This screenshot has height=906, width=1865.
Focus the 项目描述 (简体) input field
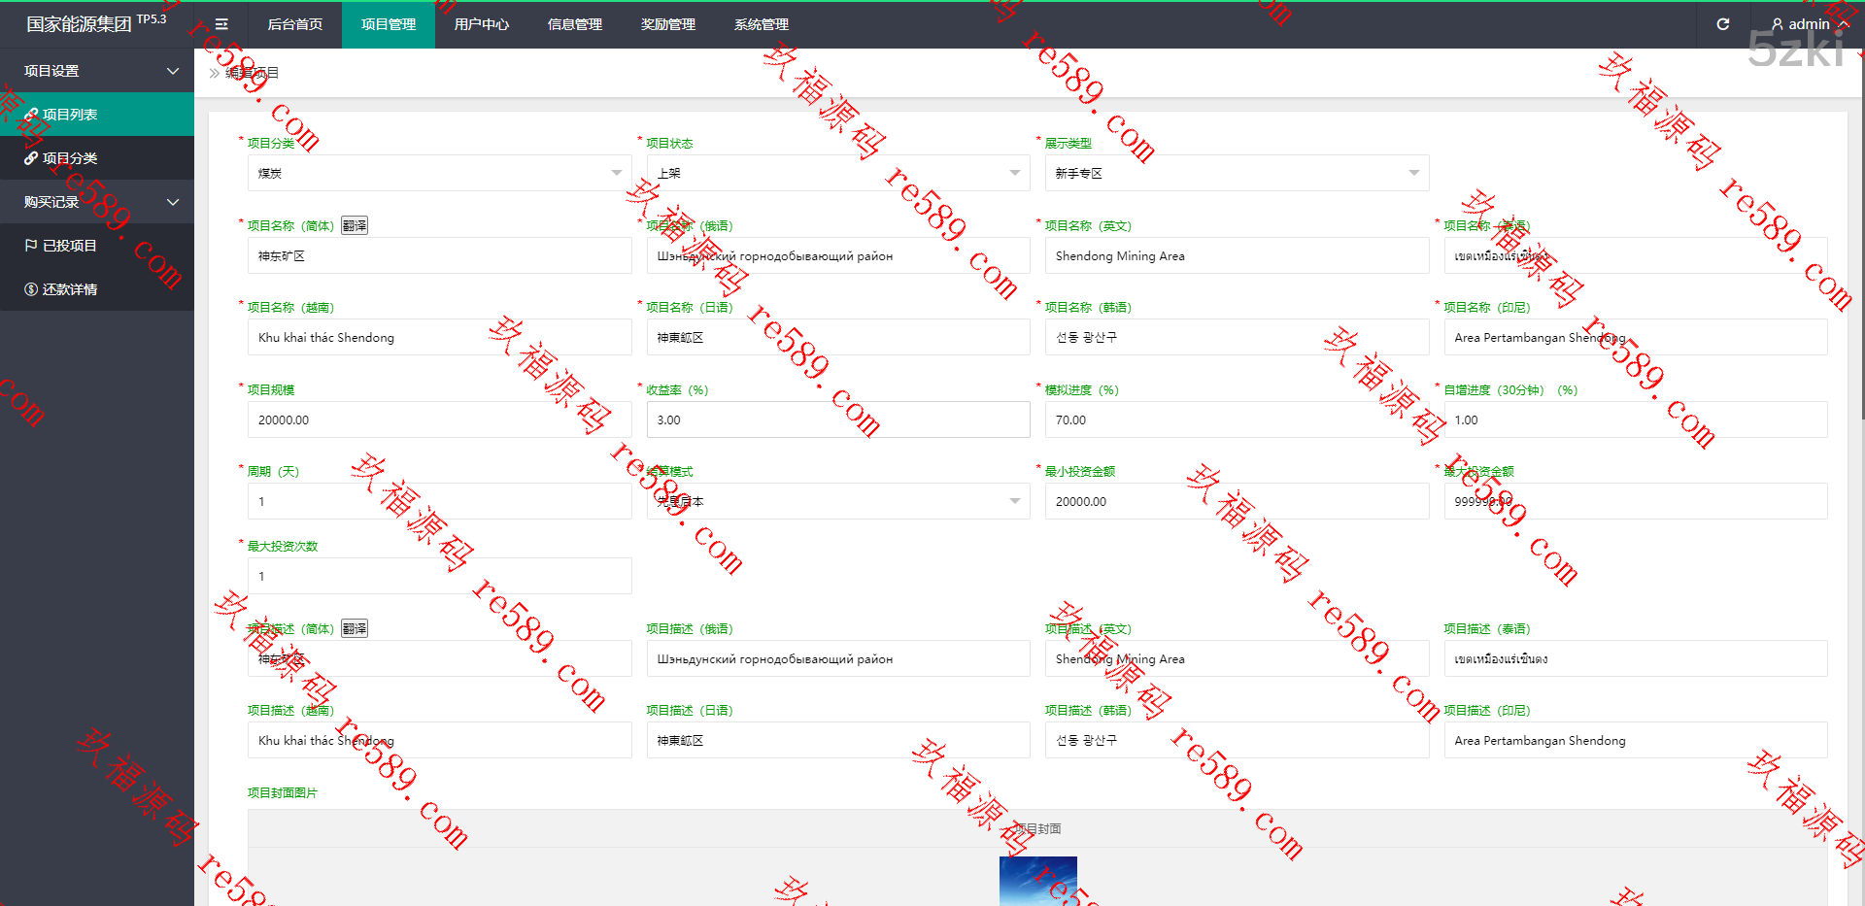pos(439,658)
